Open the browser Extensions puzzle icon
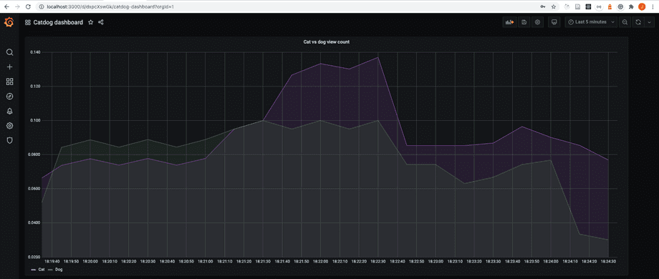This screenshot has width=659, height=279. [631, 6]
